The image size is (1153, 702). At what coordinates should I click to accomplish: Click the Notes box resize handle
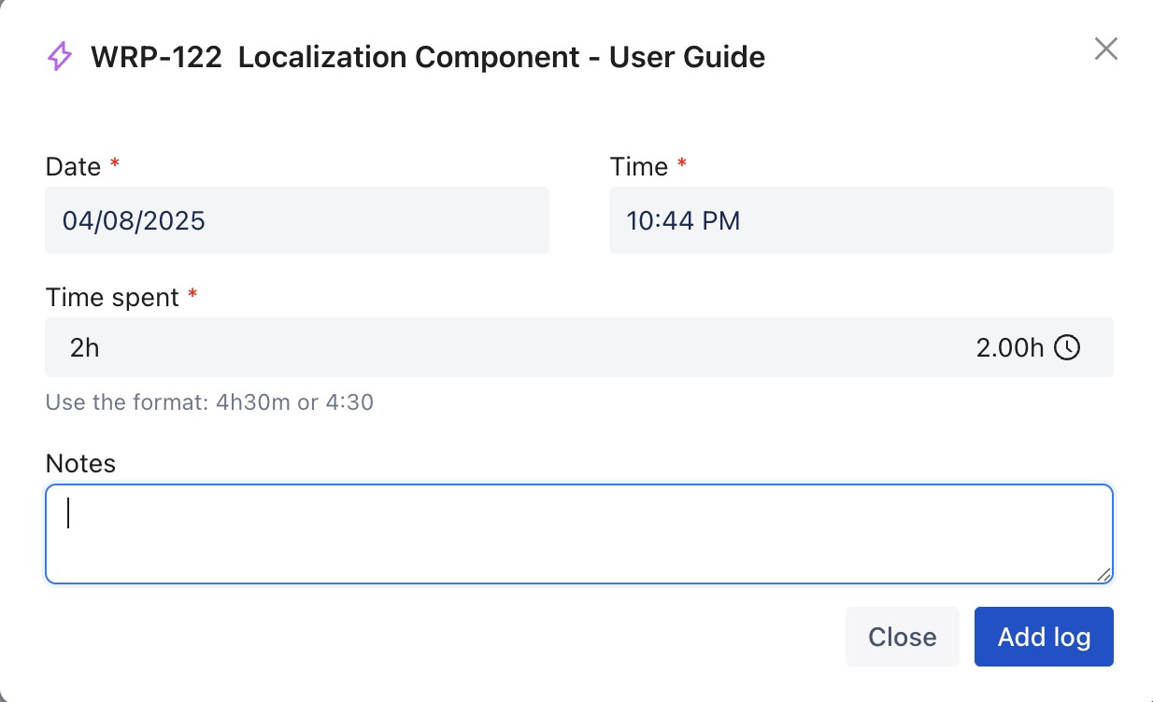1103,575
